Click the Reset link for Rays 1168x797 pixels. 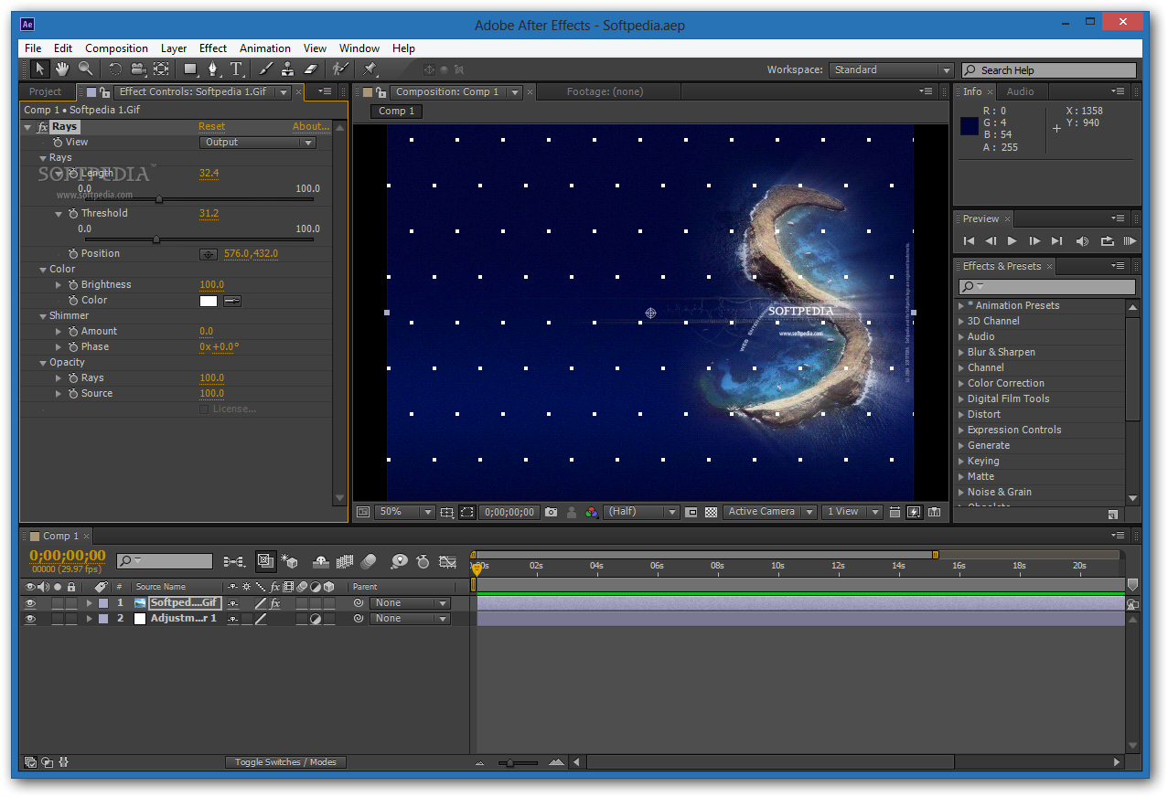point(211,127)
